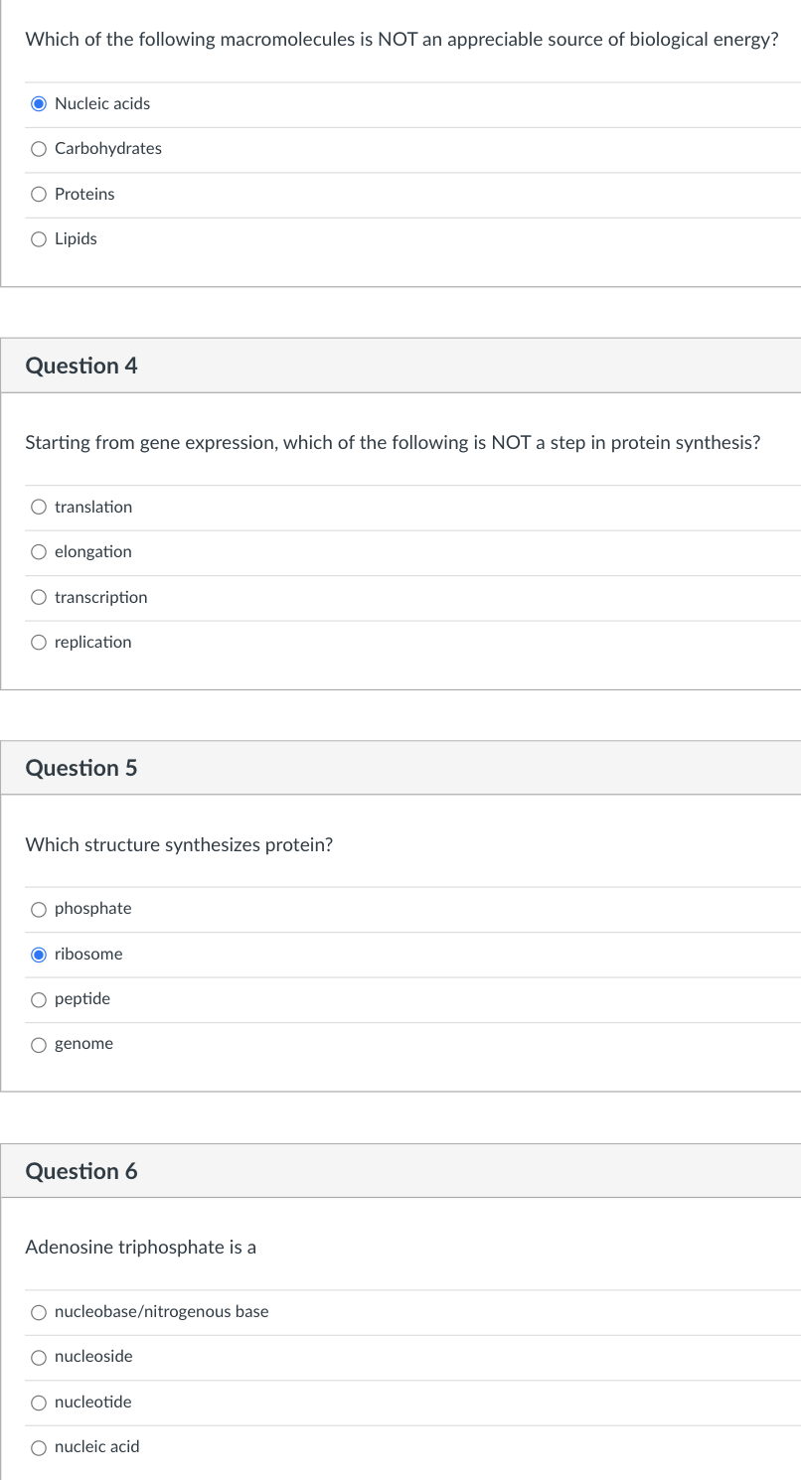The image size is (801, 1480).
Task: Pick genome as the answer
Action: point(39,1044)
